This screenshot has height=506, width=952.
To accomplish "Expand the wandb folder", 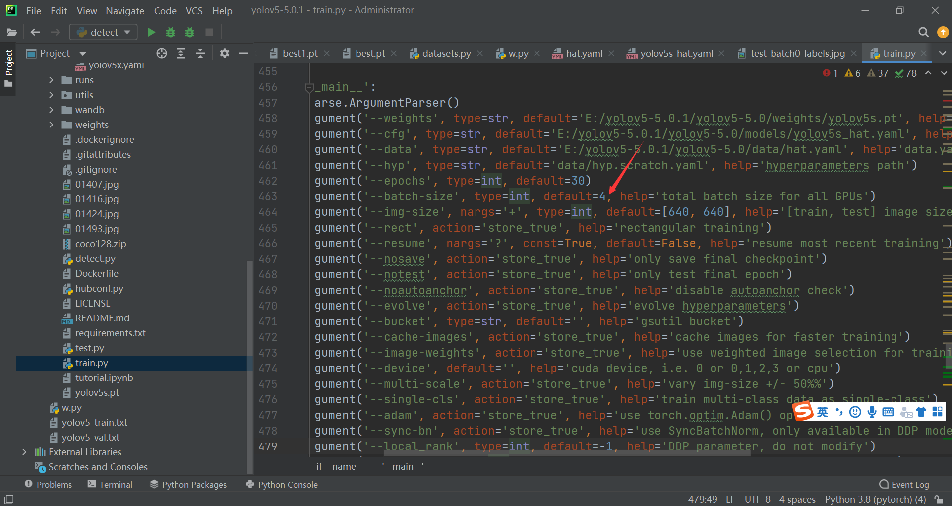I will [51, 110].
